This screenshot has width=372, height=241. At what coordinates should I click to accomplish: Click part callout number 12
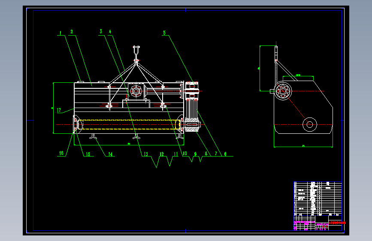pyautogui.click(x=162, y=154)
